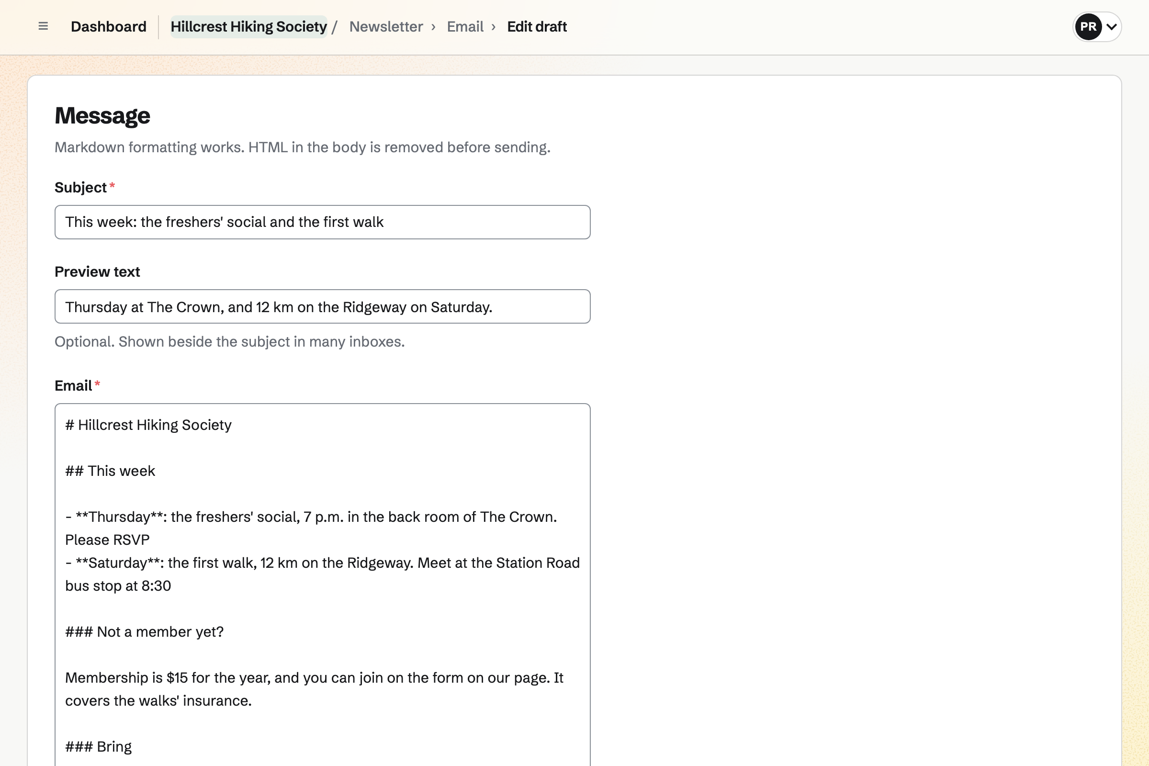The height and width of the screenshot is (766, 1149).
Task: Place the cursor on 'covers the walks' insurance' line
Action: tap(159, 701)
